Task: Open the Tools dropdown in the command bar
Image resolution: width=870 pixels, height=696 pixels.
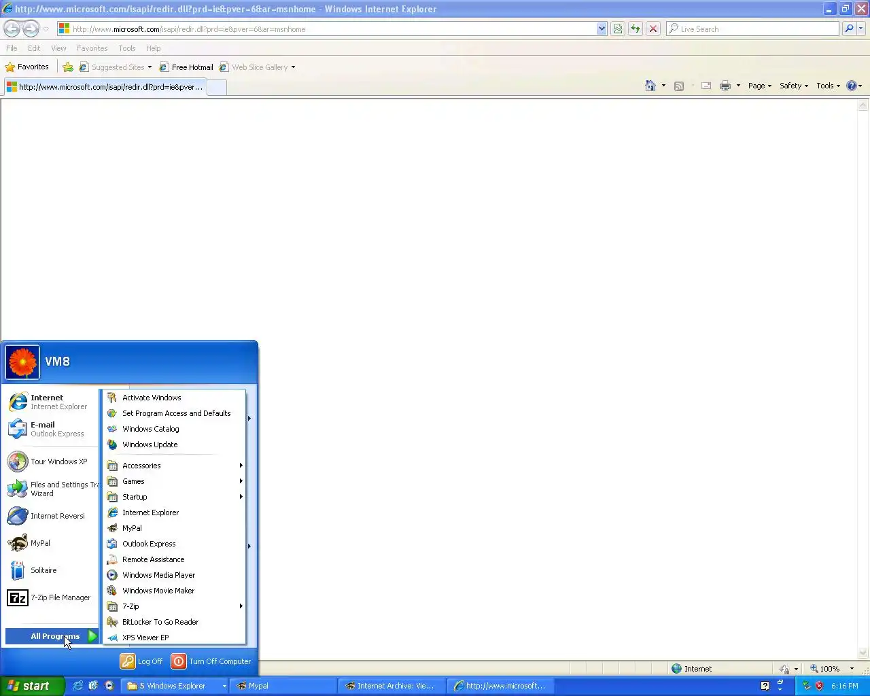Action: tap(829, 86)
